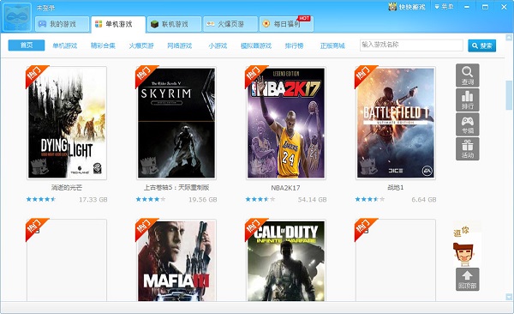
Task: Expand the 菜单 dropdown menu
Action: [444, 7]
